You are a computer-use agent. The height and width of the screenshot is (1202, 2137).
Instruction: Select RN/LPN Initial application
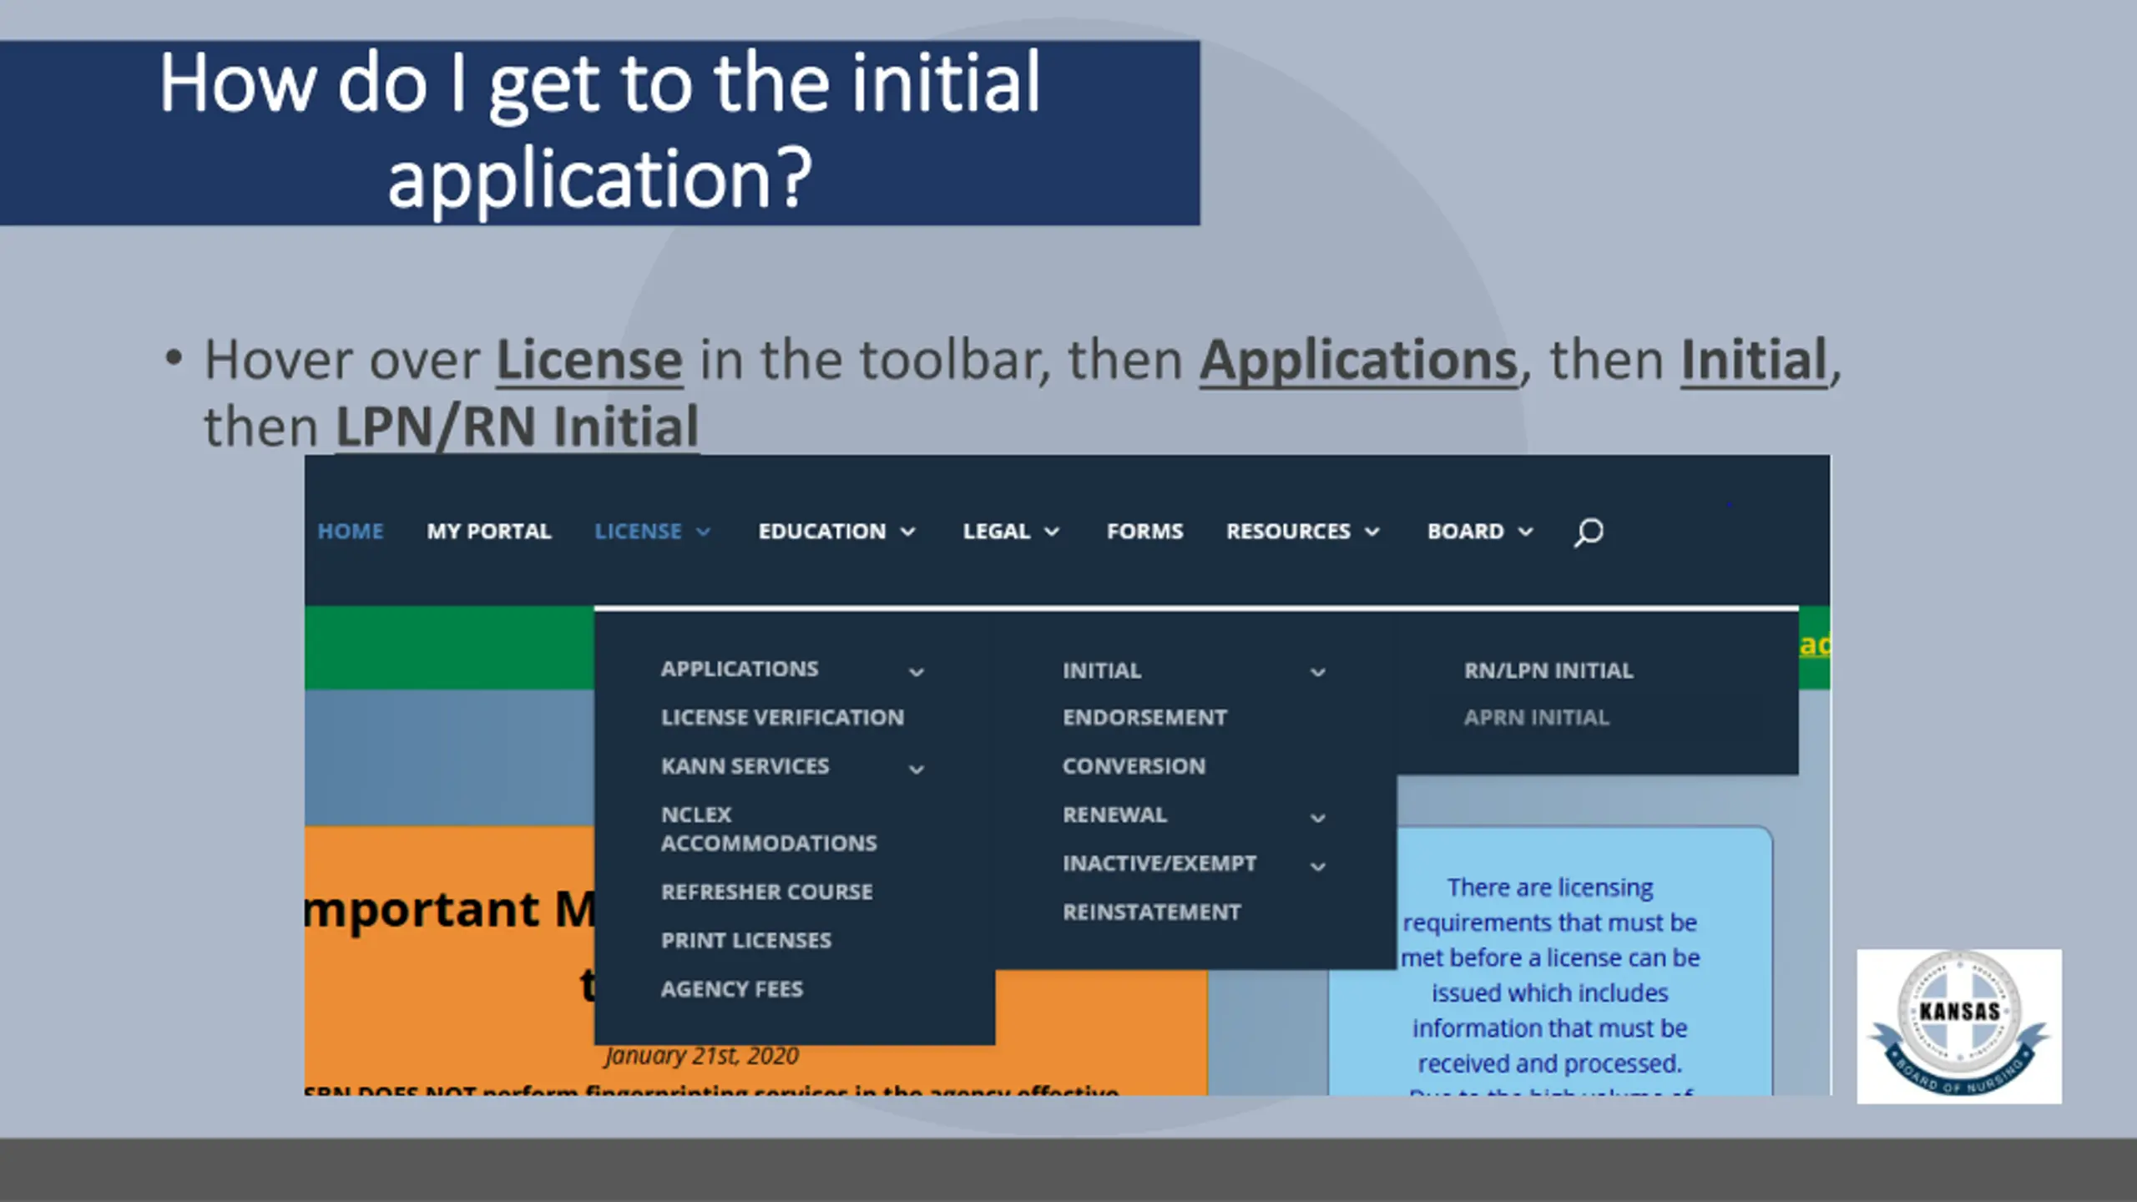(1548, 670)
